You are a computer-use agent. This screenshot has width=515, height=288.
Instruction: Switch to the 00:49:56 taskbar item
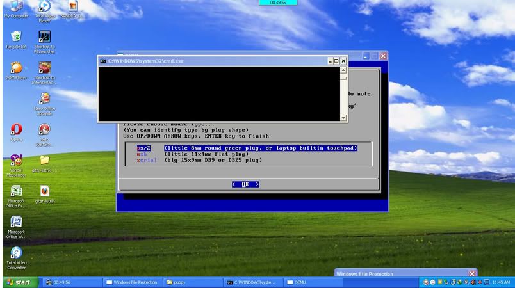72,282
